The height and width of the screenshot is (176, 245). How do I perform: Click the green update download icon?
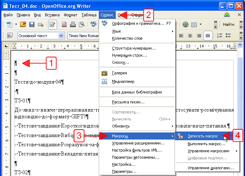(x=227, y=15)
